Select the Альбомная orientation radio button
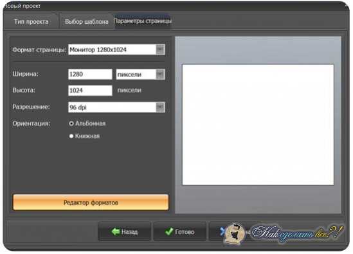Image resolution: width=353 pixels, height=254 pixels. point(71,123)
